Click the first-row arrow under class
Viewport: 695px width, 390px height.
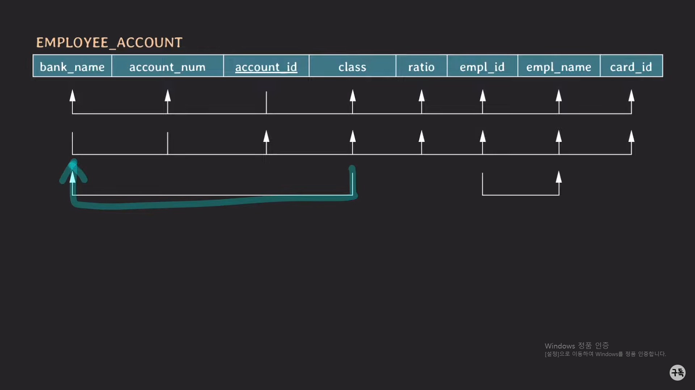(353, 96)
